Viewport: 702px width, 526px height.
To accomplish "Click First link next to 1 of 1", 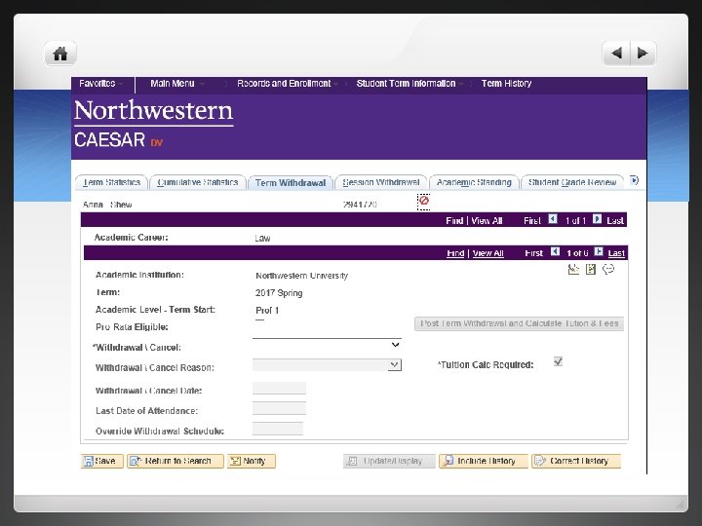I will click(x=532, y=220).
